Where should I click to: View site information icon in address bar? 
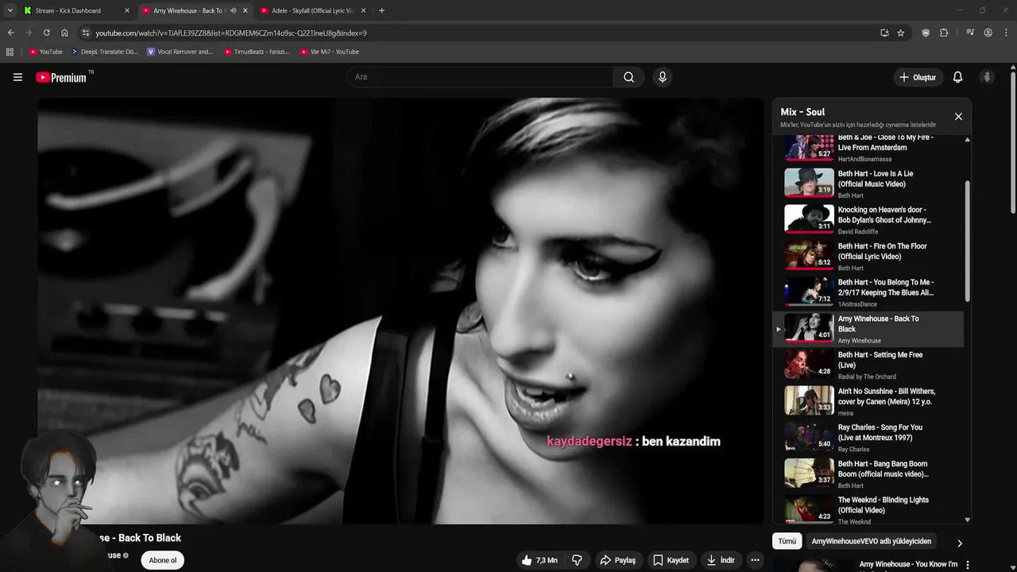86,33
